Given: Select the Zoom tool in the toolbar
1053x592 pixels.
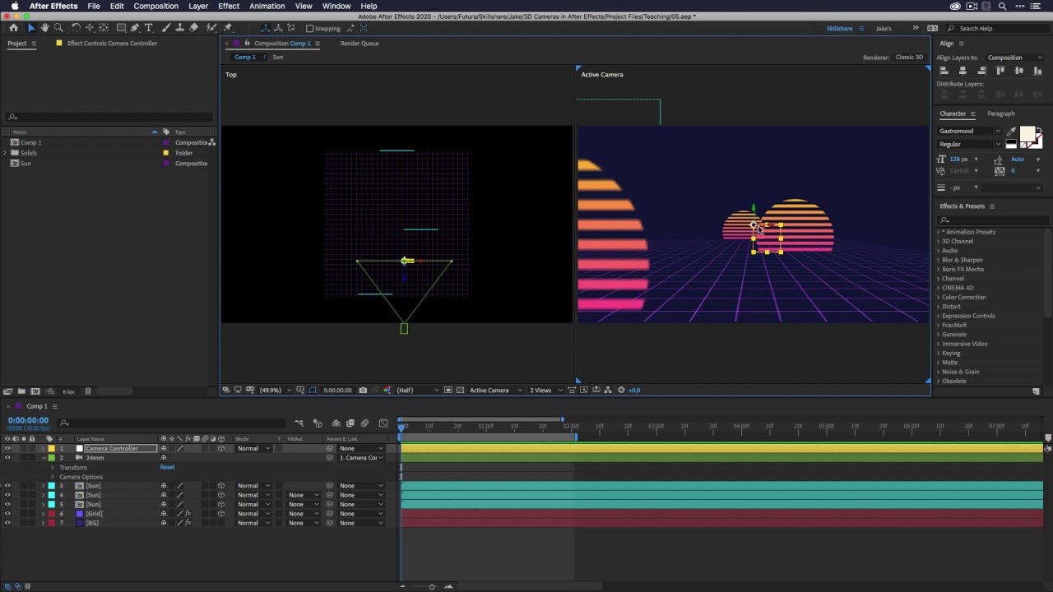Looking at the screenshot, I should coord(59,27).
